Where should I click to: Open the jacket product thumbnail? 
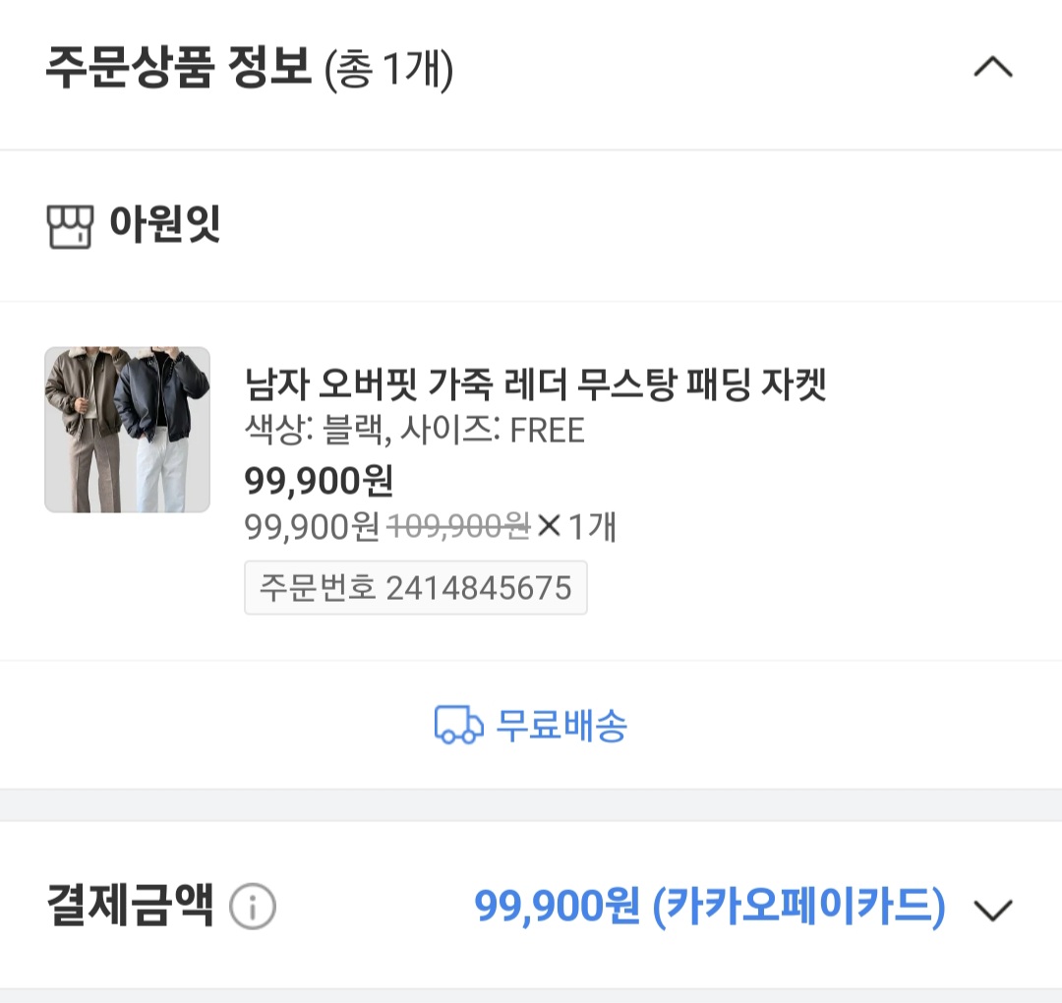click(x=128, y=430)
